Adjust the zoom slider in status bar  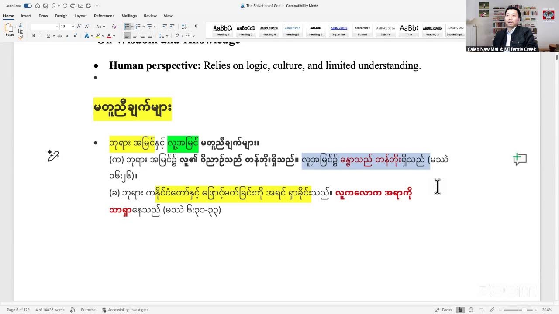coord(518,310)
